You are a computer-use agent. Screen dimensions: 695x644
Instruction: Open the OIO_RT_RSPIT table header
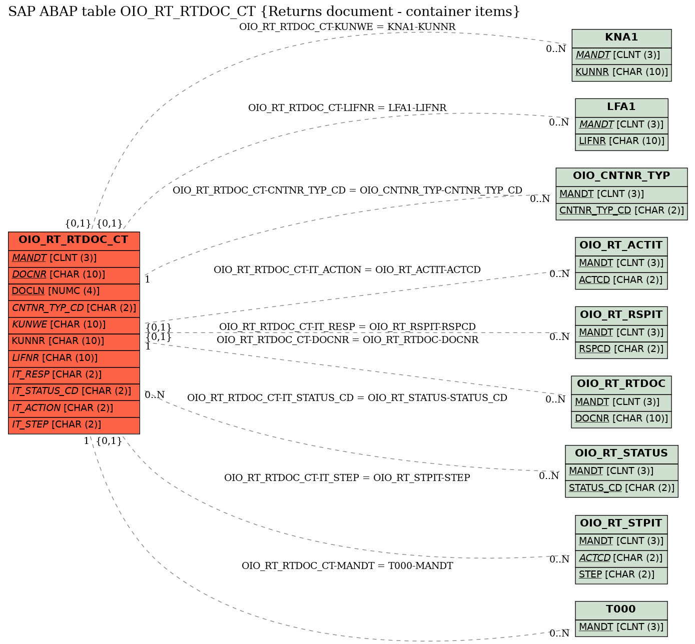[621, 315]
